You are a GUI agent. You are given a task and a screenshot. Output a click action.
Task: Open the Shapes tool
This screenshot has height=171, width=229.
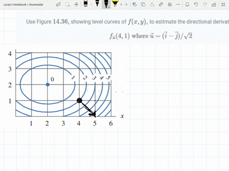[x=135, y=4]
